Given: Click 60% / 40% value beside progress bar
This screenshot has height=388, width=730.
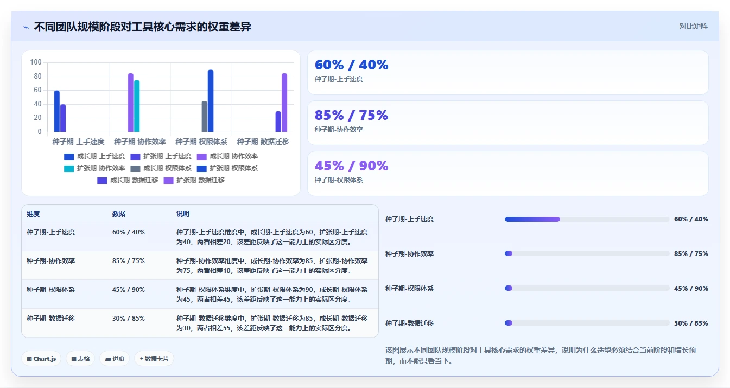Looking at the screenshot, I should [691, 219].
